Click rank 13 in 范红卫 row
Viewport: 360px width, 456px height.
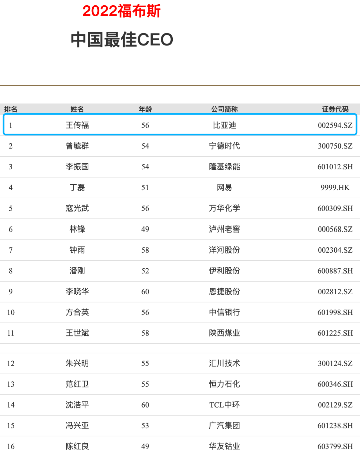[11, 384]
